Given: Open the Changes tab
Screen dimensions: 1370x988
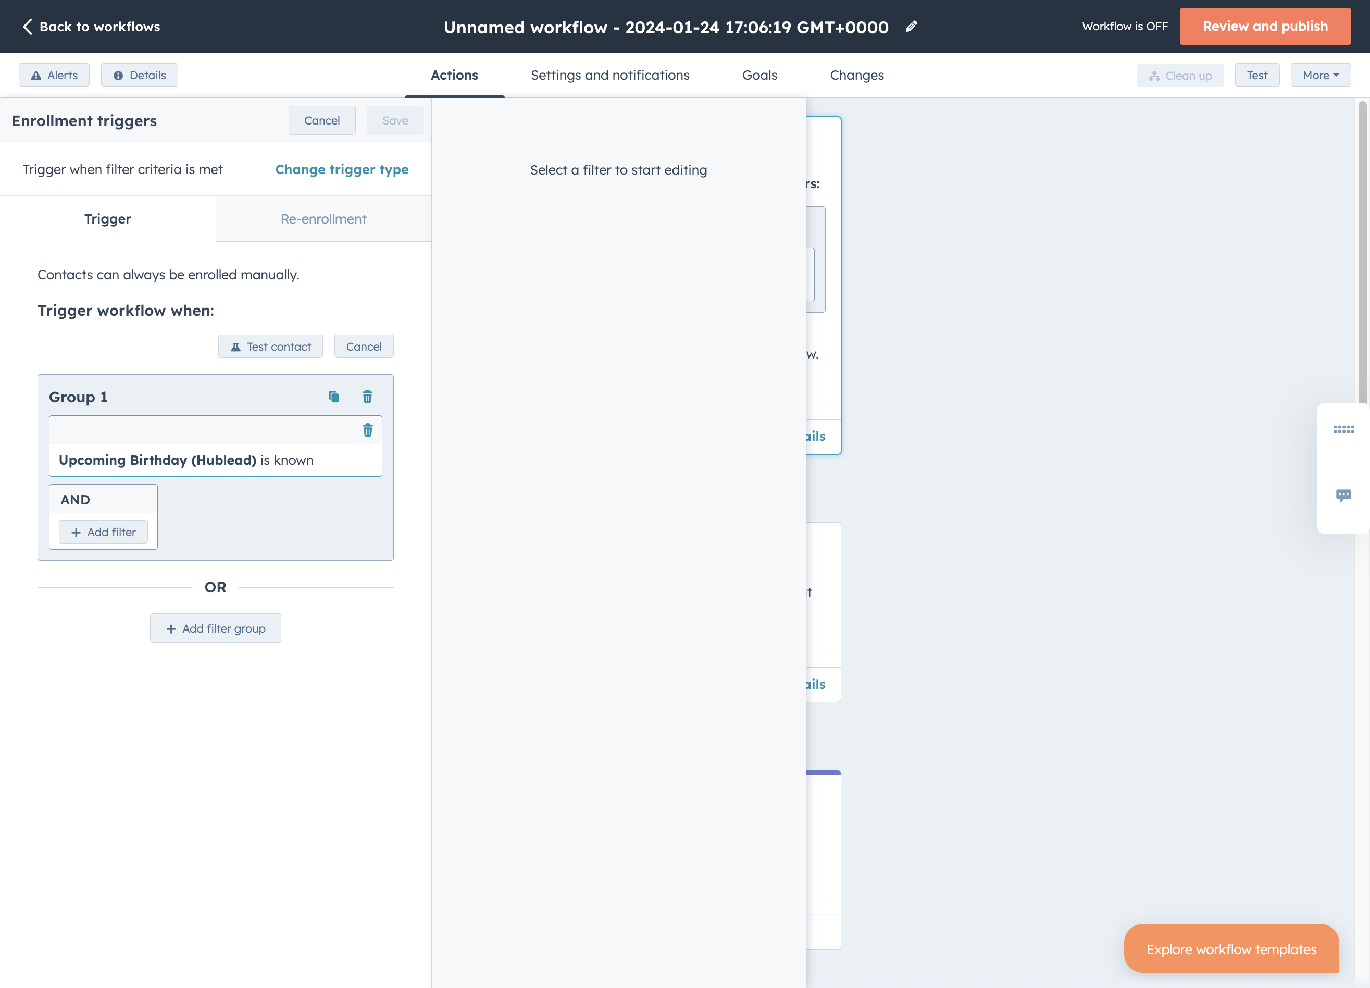Looking at the screenshot, I should (856, 75).
